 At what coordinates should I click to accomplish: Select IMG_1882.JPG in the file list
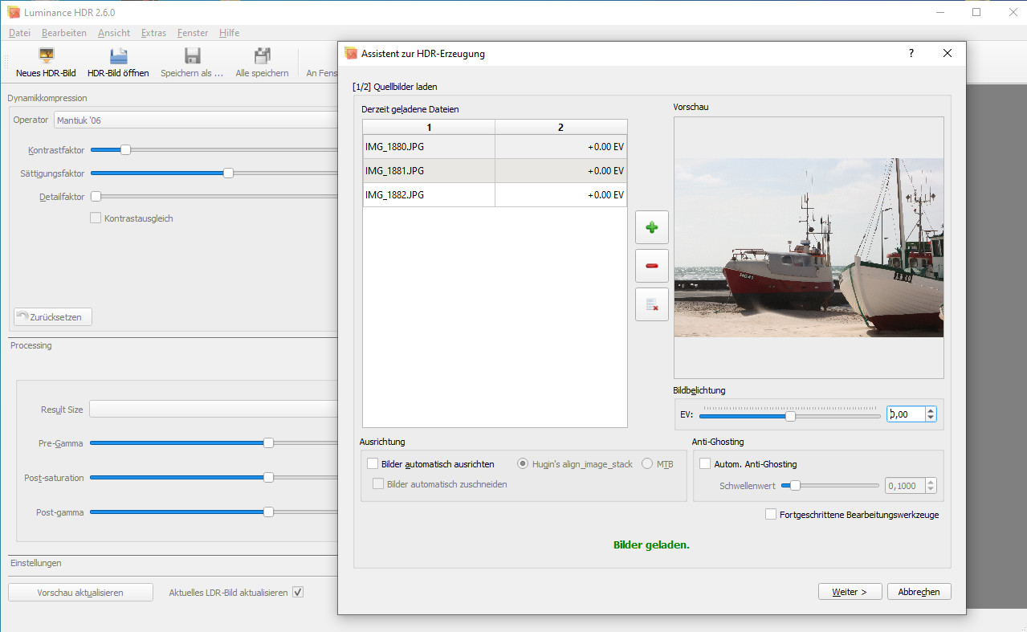429,195
